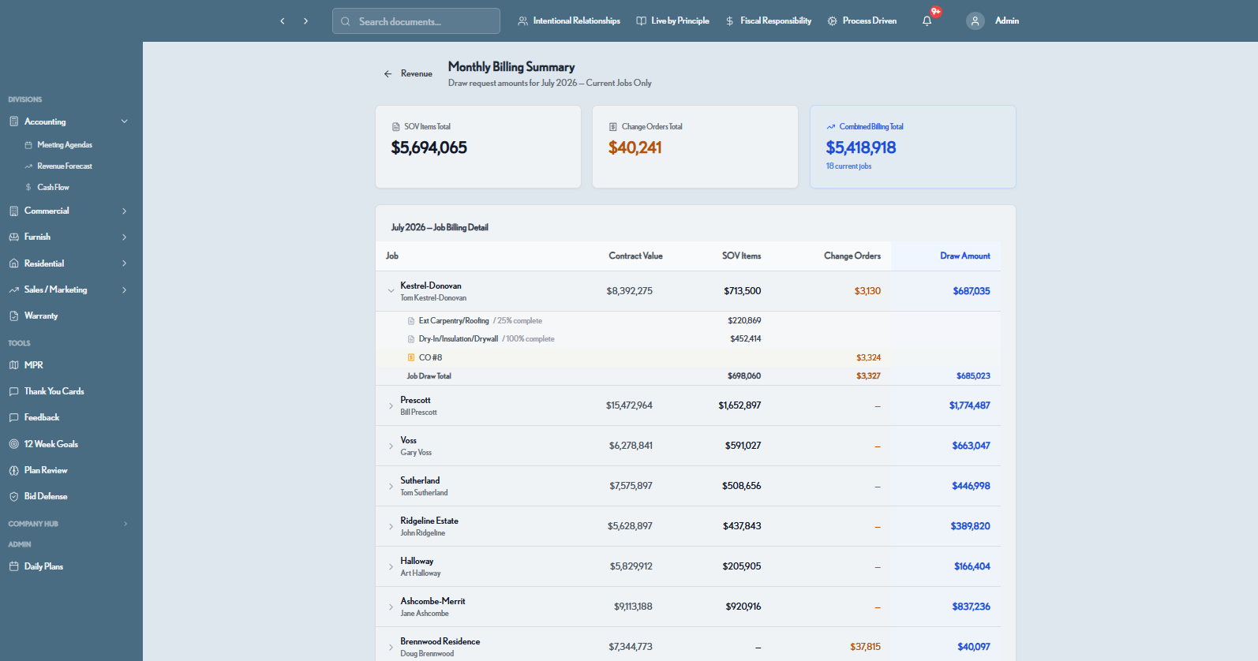This screenshot has width=1258, height=661.
Task: Navigate back with the top left chevron
Action: pyautogui.click(x=283, y=21)
